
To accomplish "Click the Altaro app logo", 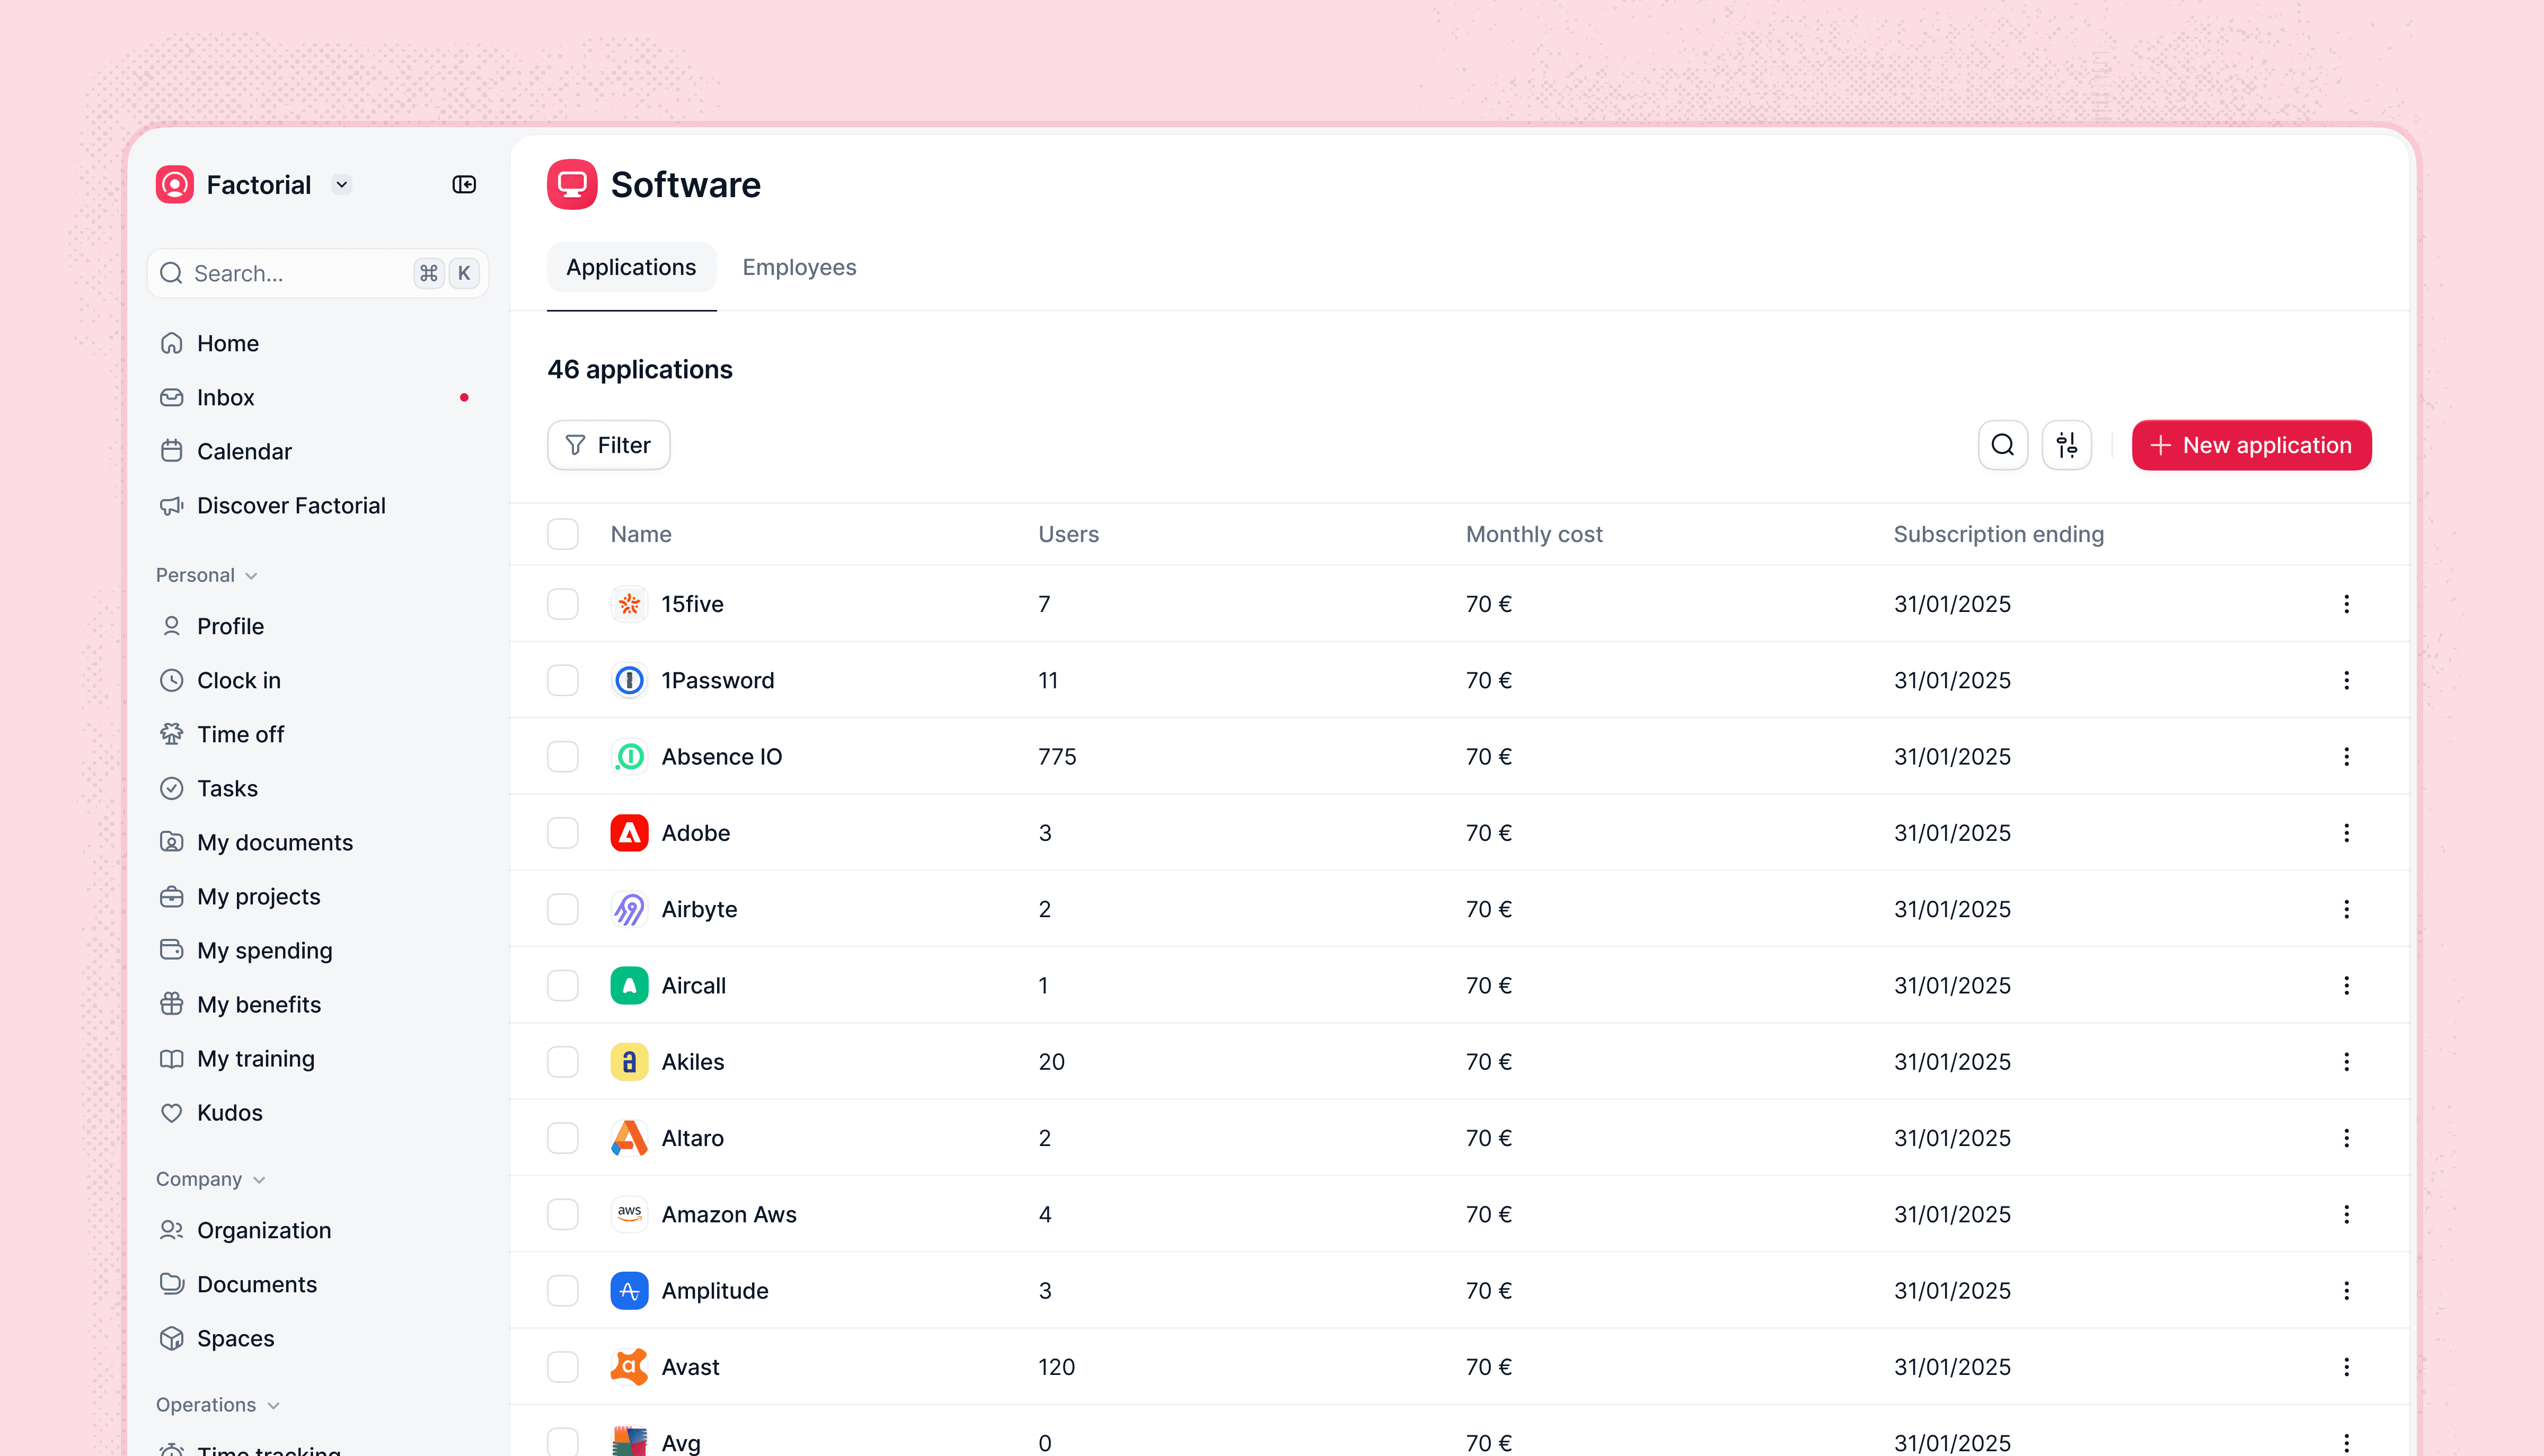I will [629, 1138].
